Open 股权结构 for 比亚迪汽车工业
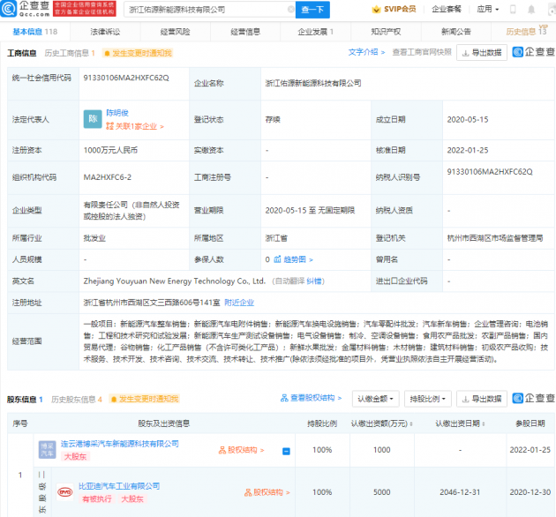This screenshot has width=556, height=517. click(x=267, y=492)
